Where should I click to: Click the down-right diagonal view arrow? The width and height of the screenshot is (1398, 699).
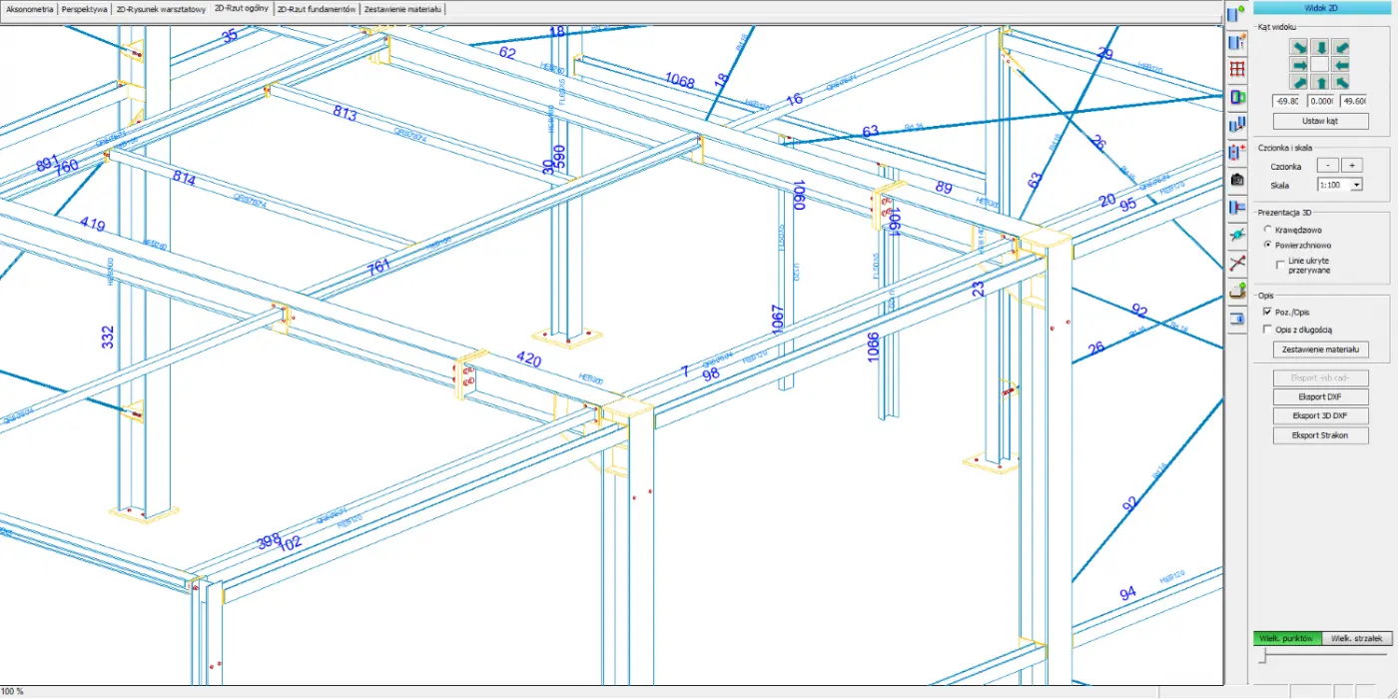coord(1299,47)
